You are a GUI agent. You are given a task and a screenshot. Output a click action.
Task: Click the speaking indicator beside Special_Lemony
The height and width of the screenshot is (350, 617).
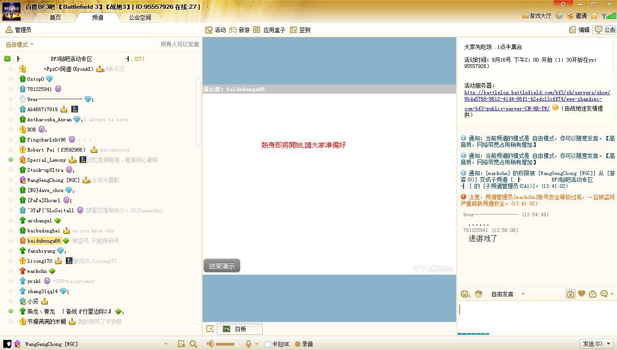pos(11,160)
